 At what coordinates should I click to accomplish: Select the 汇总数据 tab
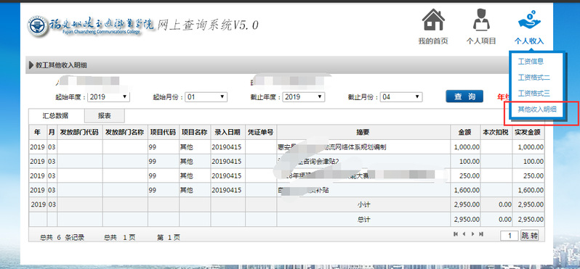56,116
